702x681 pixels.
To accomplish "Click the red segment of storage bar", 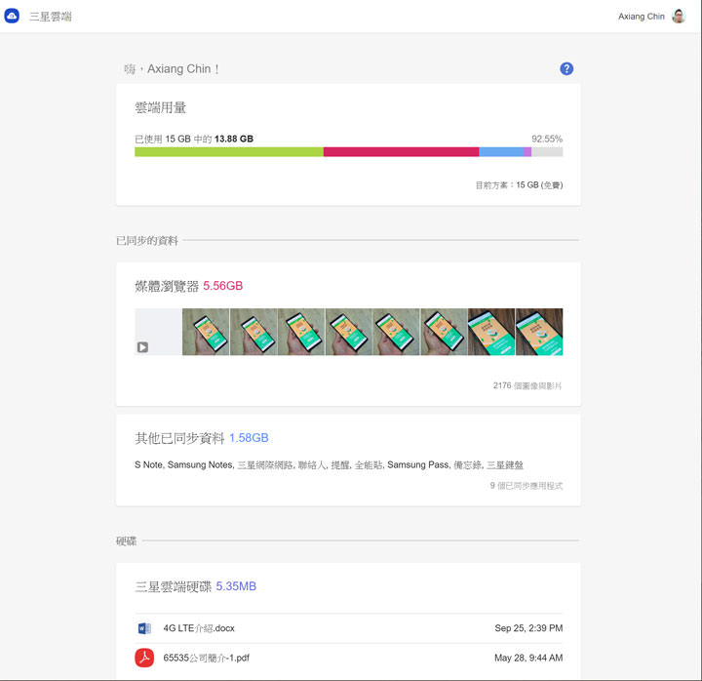I will pos(401,152).
